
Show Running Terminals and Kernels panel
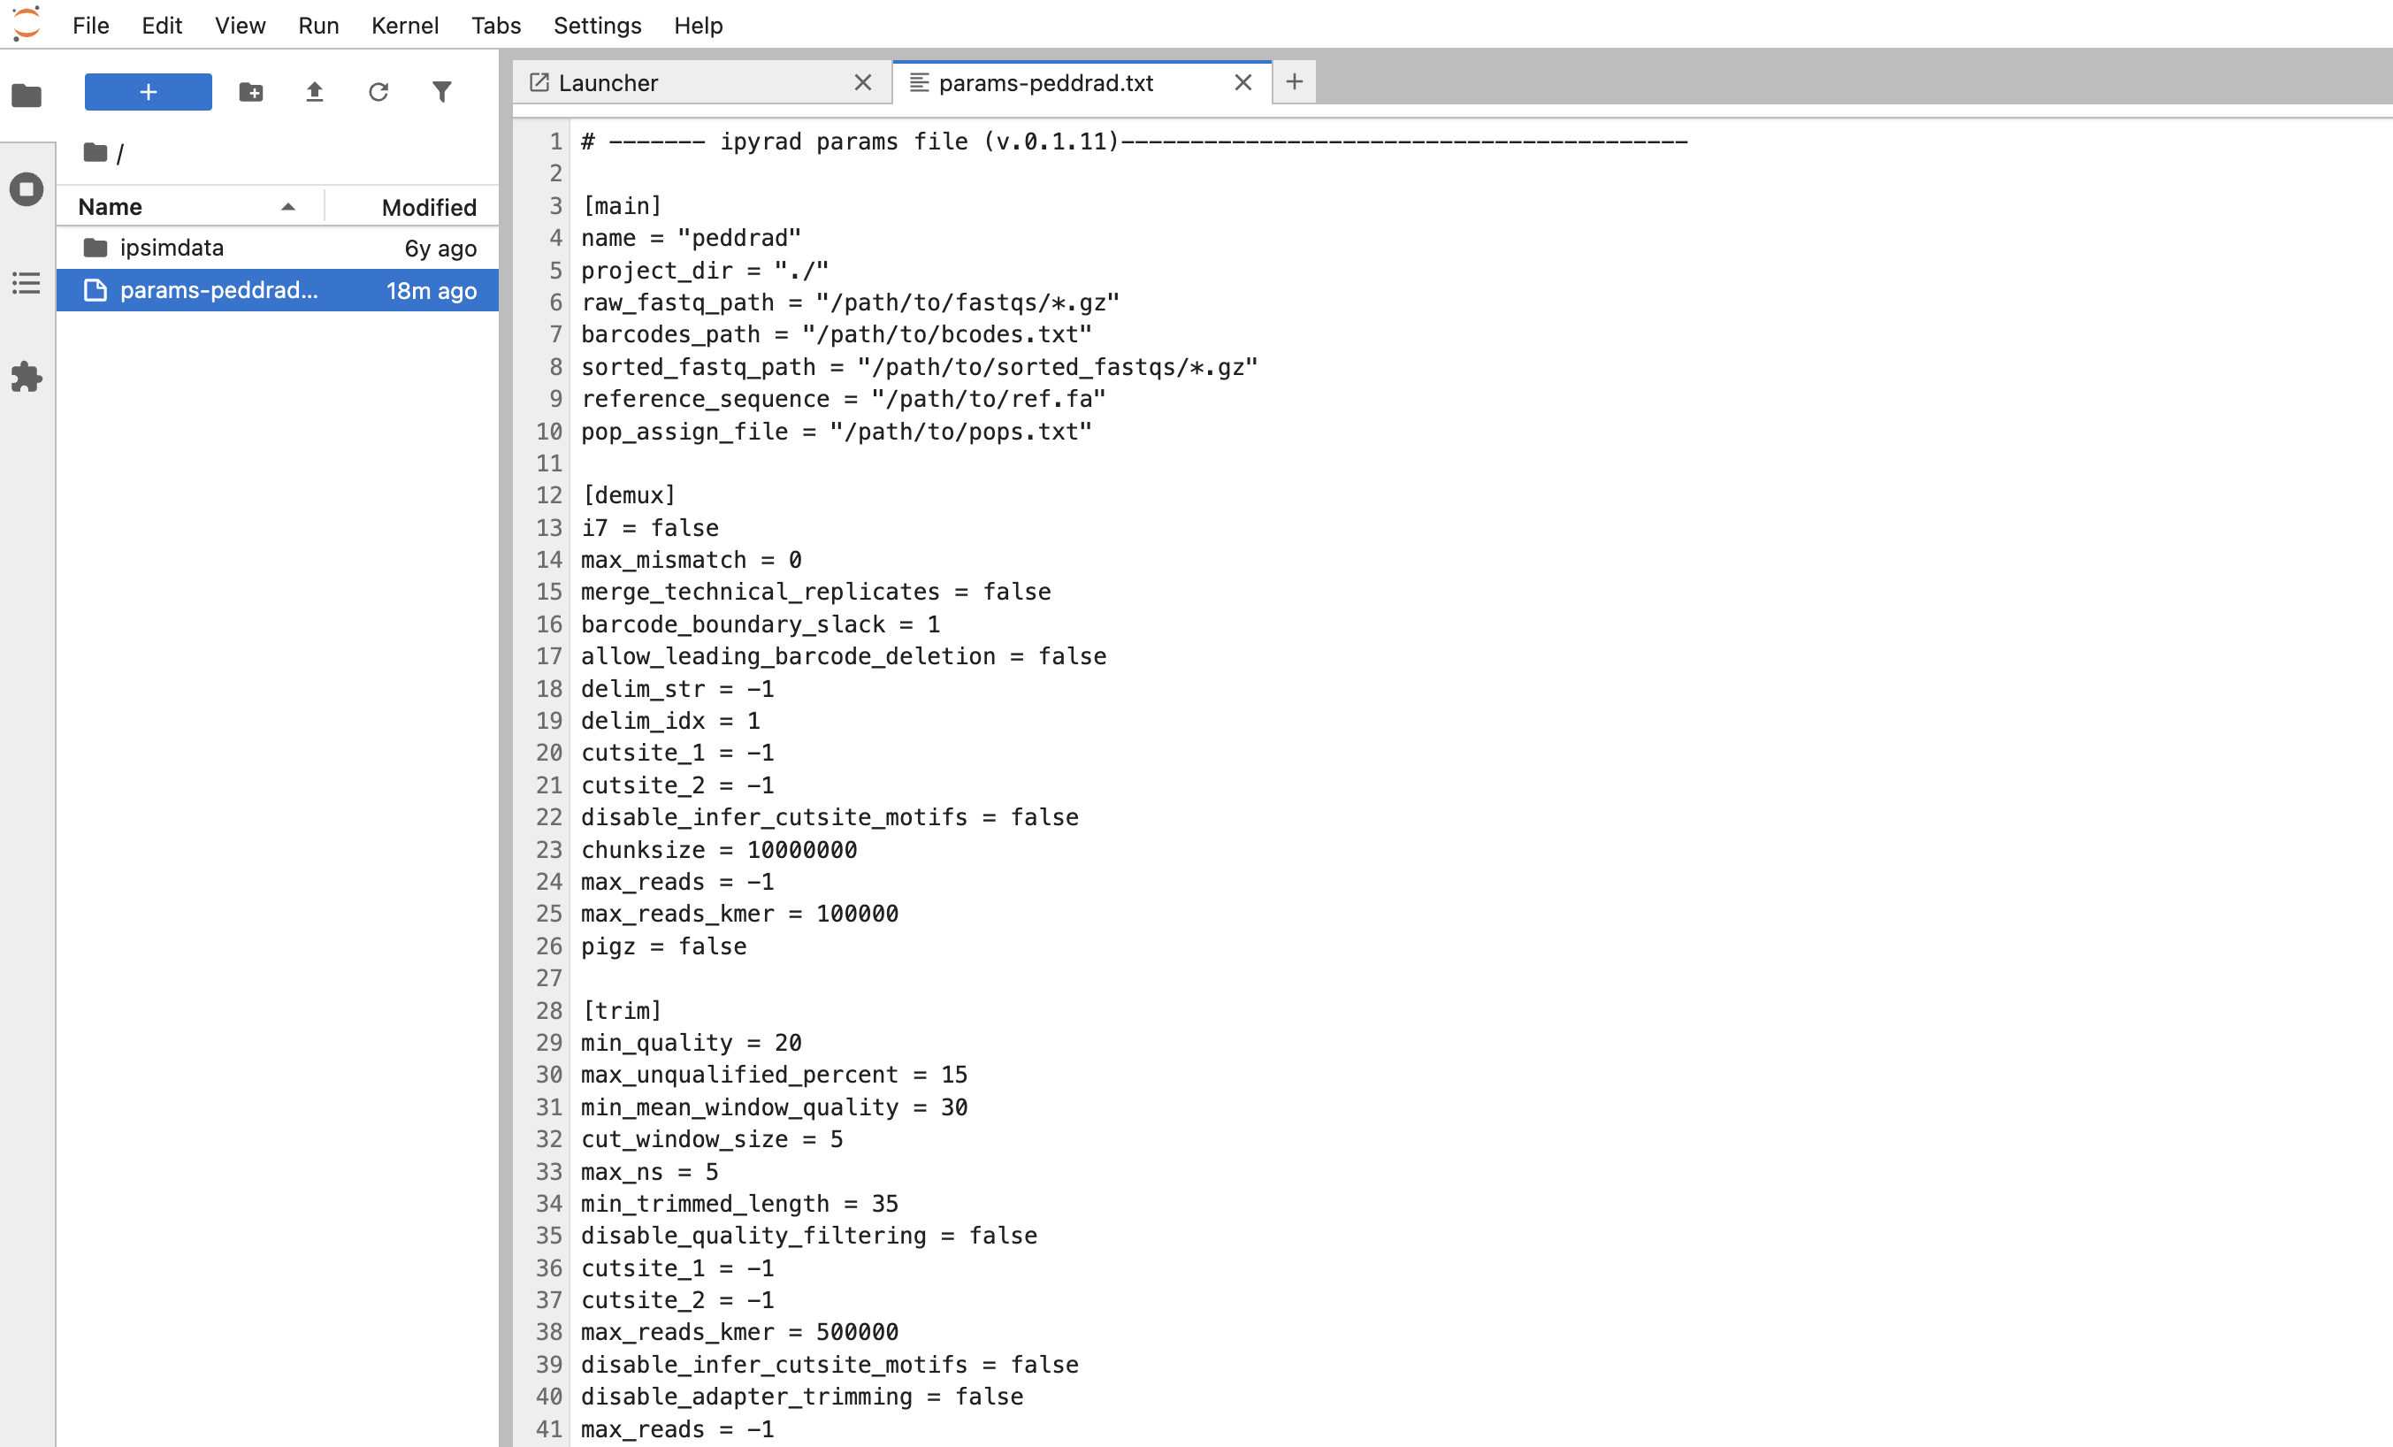click(27, 188)
